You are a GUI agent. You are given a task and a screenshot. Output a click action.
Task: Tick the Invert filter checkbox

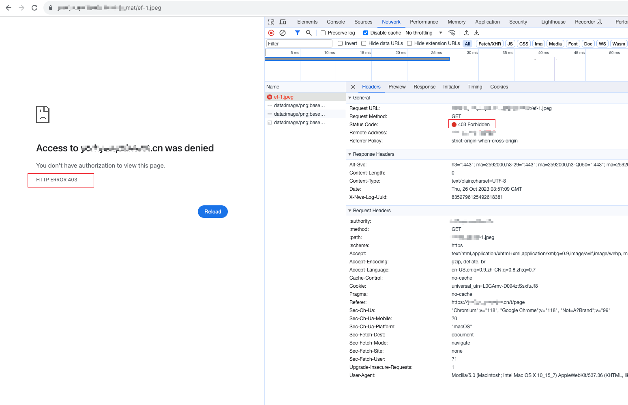click(x=340, y=43)
